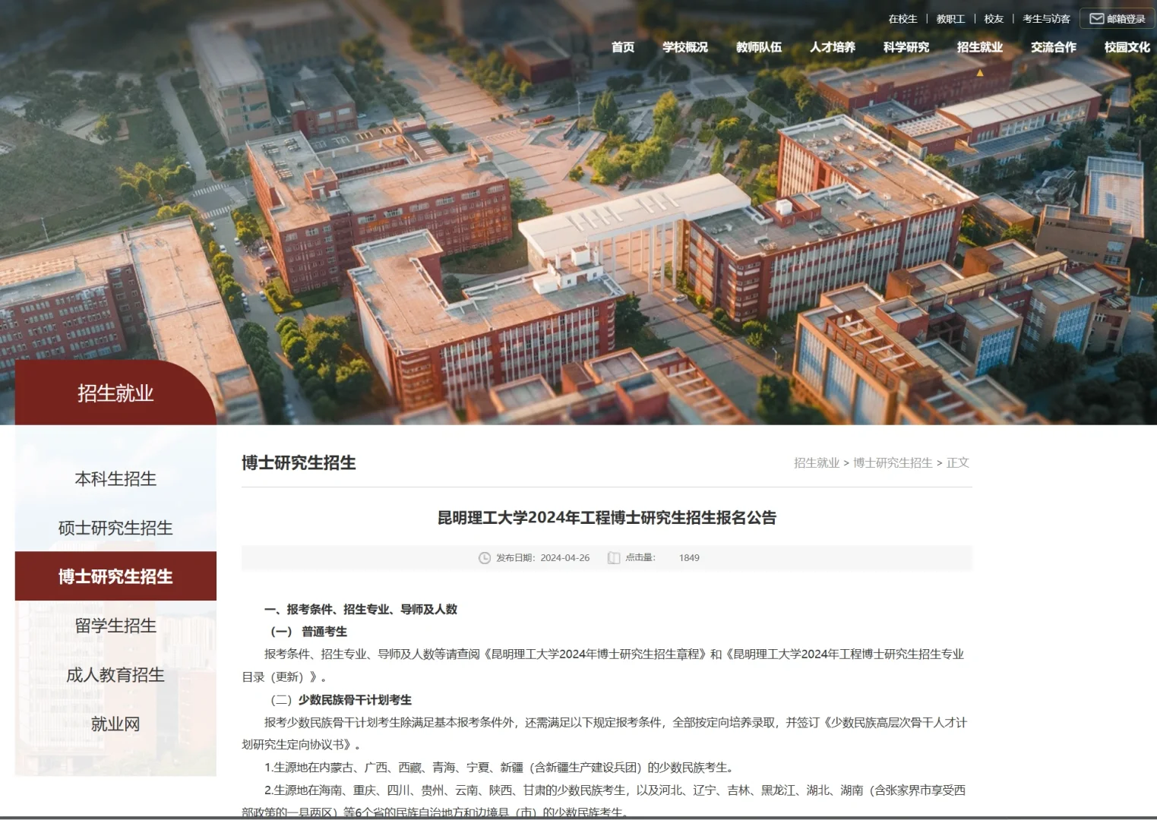The image size is (1157, 820).
Task: Select 博士研究生招生 in the sidebar
Action: point(115,576)
